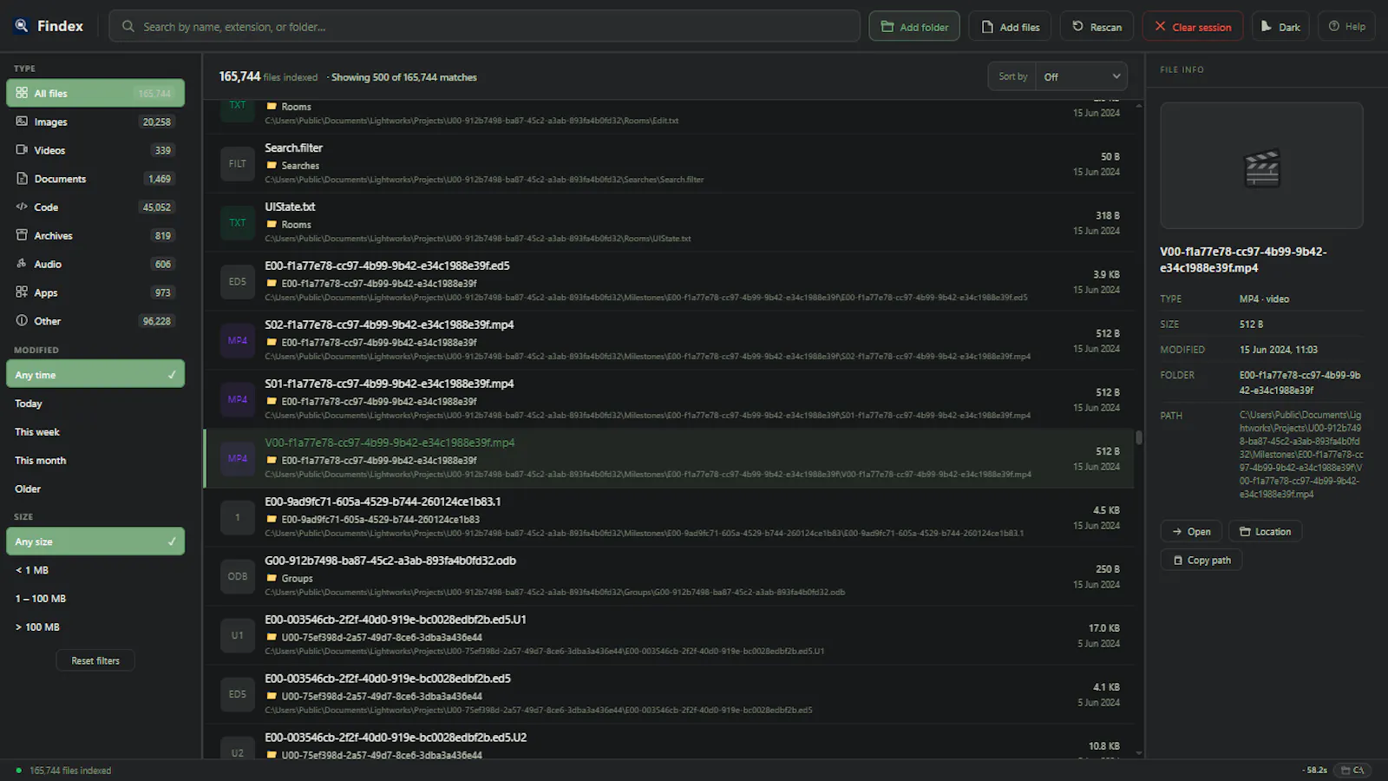Select G00-912b7498 .odb file row
The image size is (1388, 781).
click(x=669, y=577)
